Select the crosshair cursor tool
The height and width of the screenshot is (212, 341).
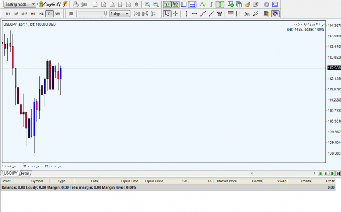click(x=176, y=14)
